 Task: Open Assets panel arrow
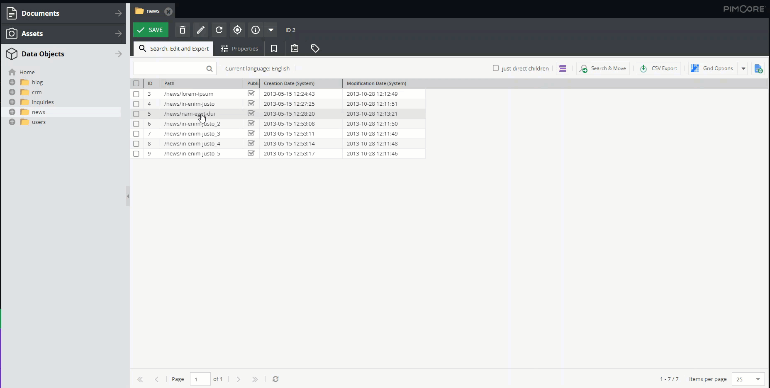[x=119, y=34]
